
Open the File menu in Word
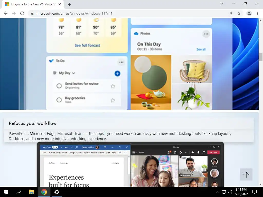pos(44,153)
